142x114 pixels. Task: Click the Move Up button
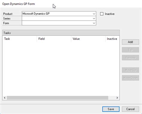[130, 70]
